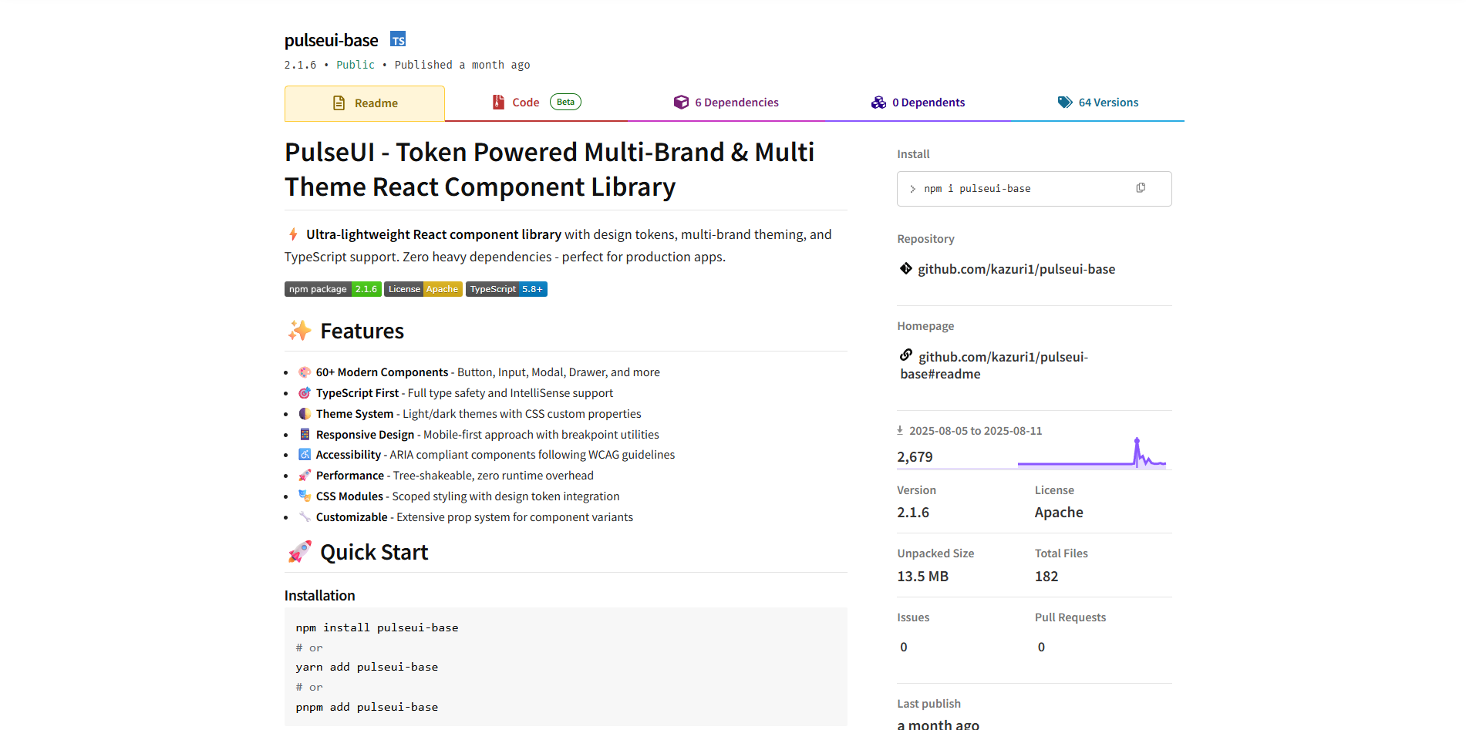The image size is (1466, 730).
Task: Show the 0 Dependents tab
Action: 918,103
